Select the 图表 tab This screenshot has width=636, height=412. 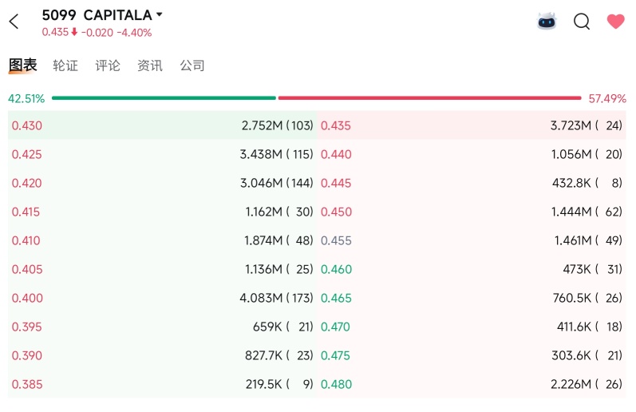tap(22, 65)
